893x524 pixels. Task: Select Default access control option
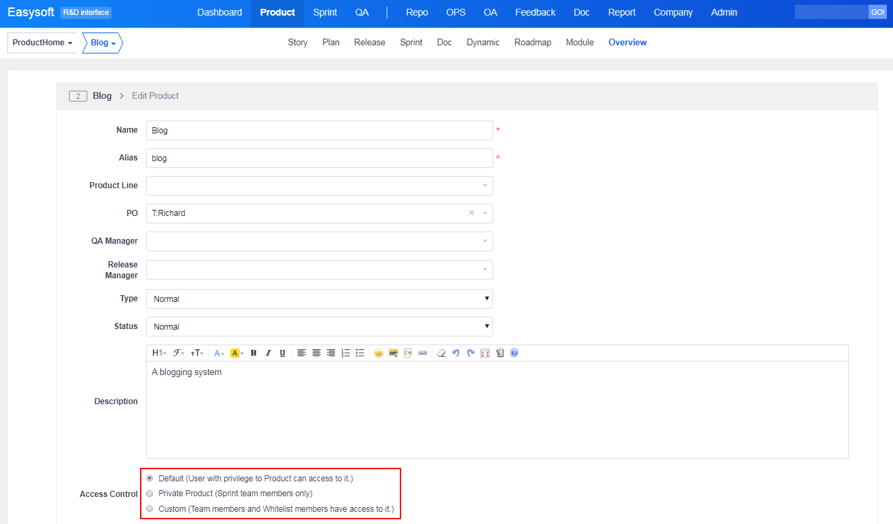[150, 478]
